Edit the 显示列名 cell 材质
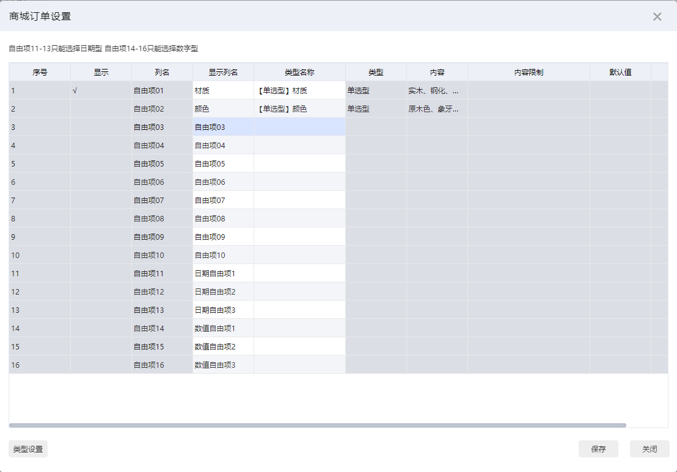677x472 pixels. [223, 90]
